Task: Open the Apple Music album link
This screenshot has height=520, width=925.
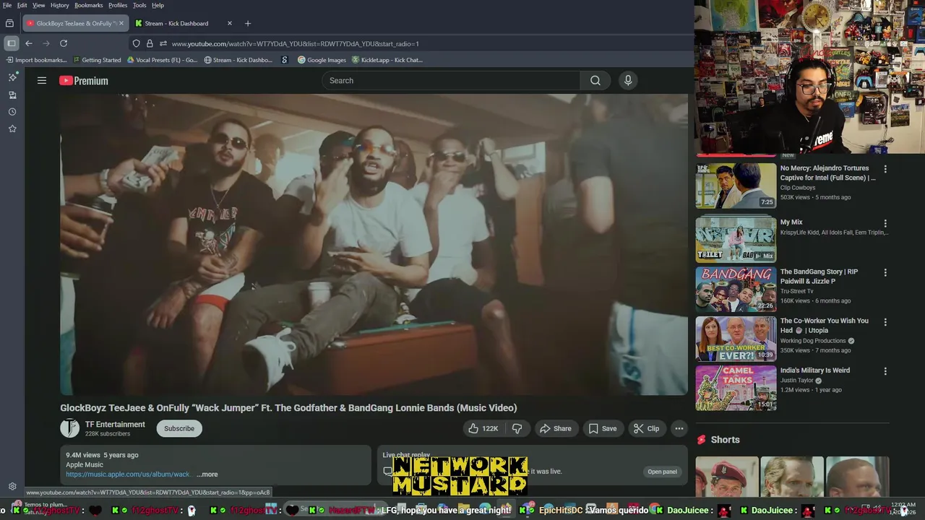Action: pyautogui.click(x=128, y=474)
